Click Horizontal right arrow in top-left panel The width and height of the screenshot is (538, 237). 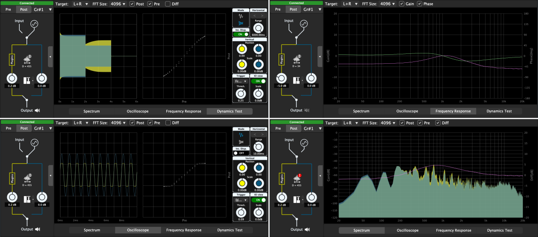point(262,15)
